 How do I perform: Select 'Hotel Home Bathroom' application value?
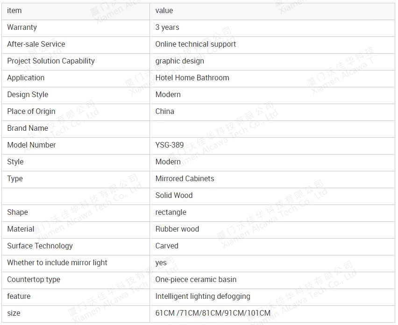click(192, 78)
